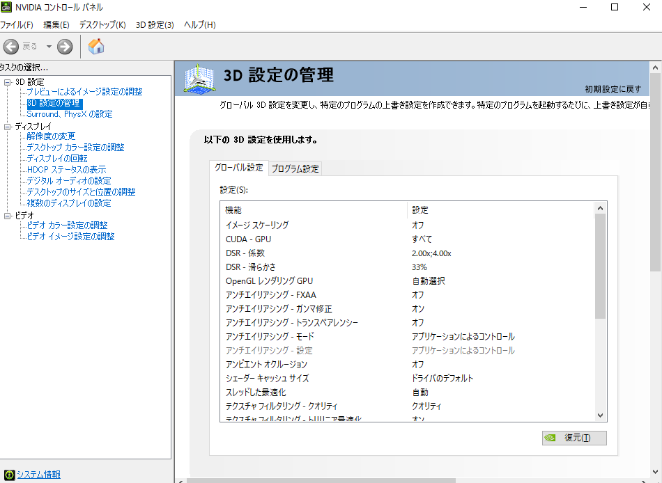Select the イメージ スケーリング row
662x483 pixels.
point(408,225)
